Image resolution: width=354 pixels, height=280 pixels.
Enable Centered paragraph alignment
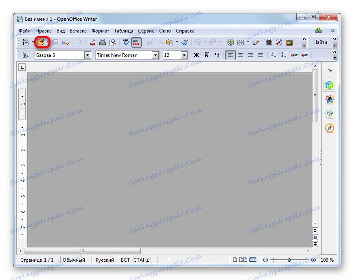[x=240, y=55]
